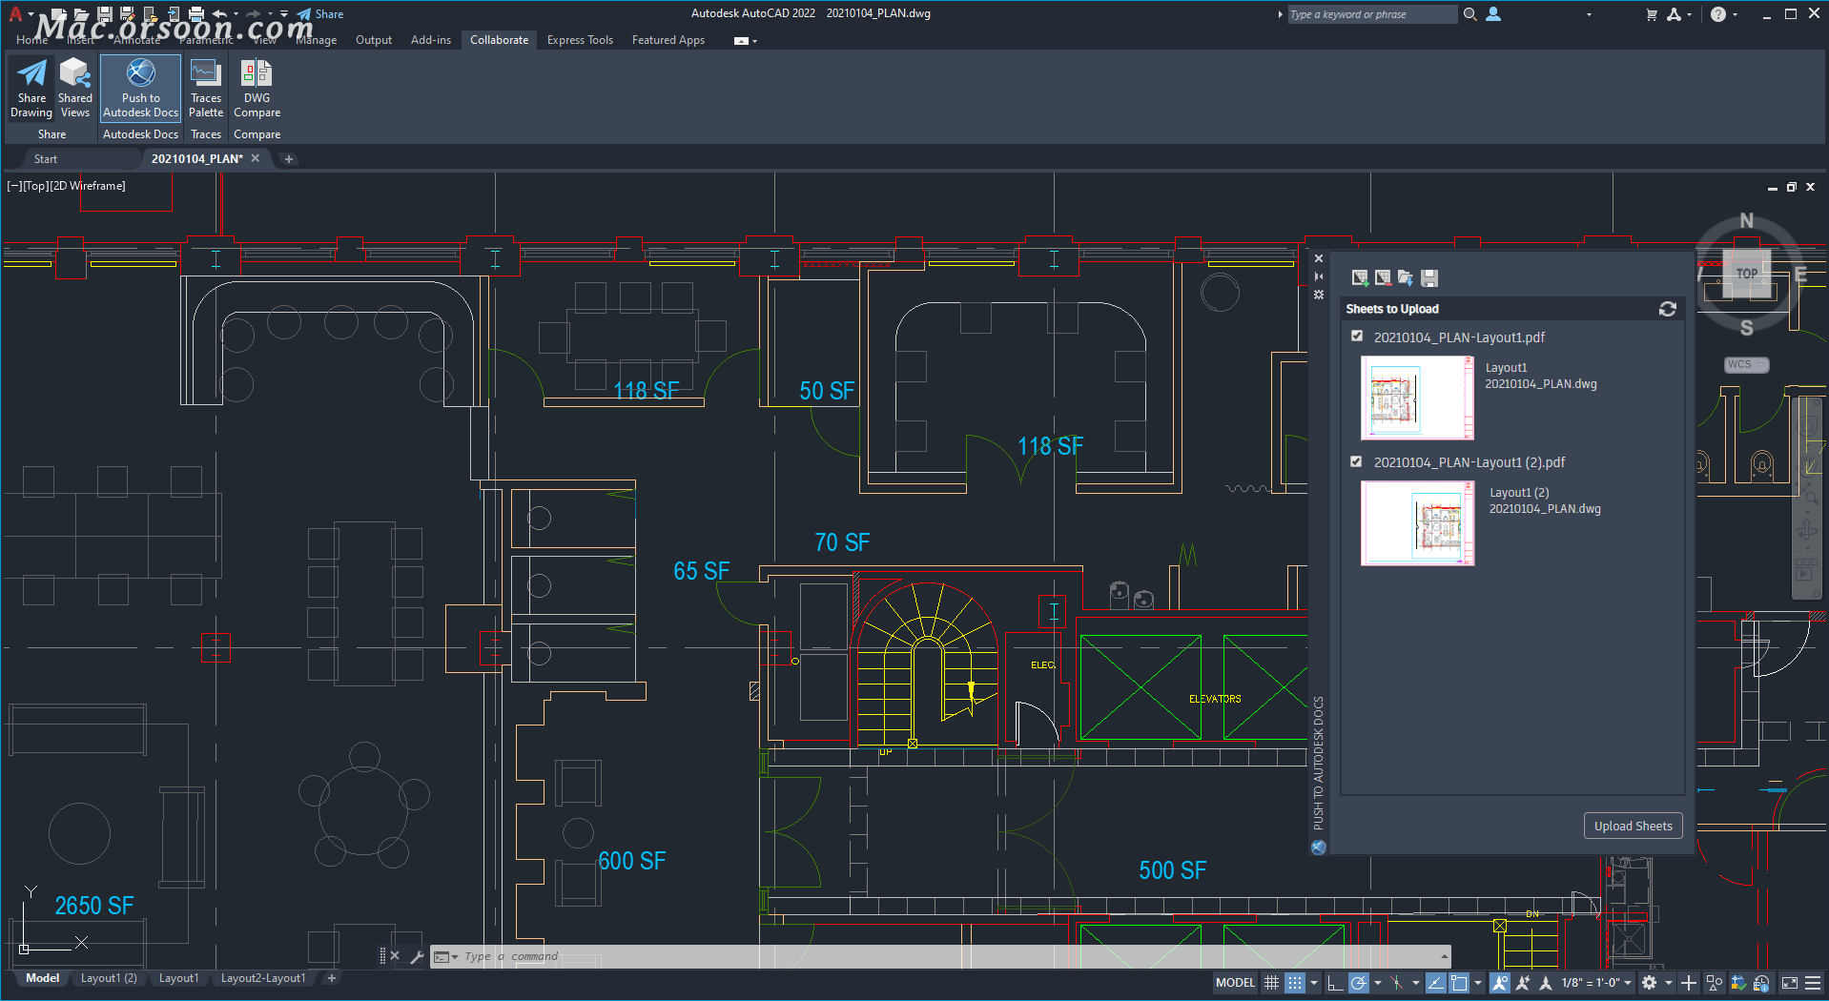
Task: Uncheck 20210104_PLAN-Layout1 (2).pdf sheet
Action: [1357, 461]
